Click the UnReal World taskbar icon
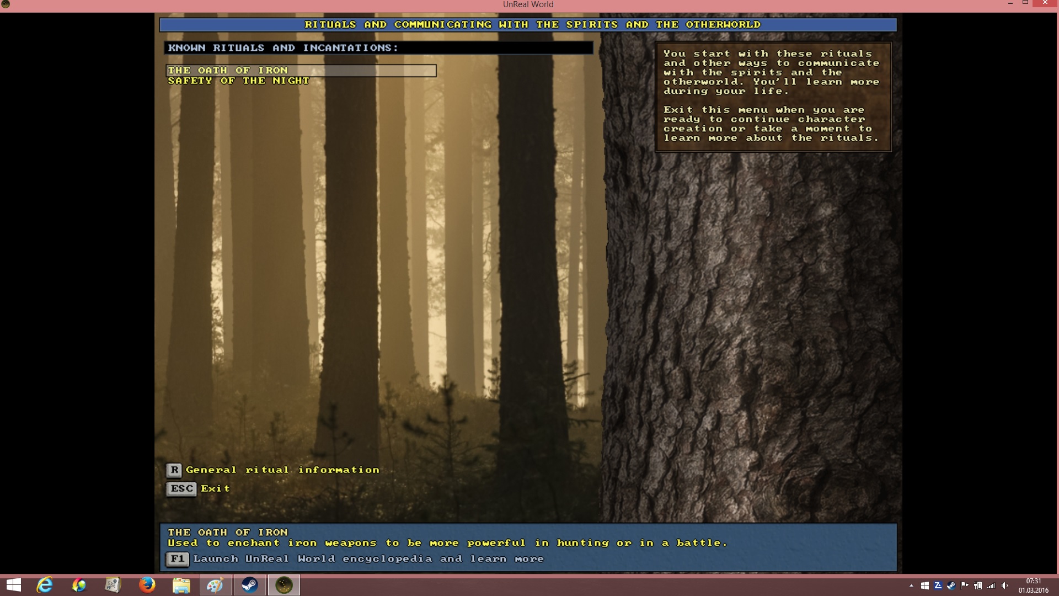The height and width of the screenshot is (596, 1059). 284,585
